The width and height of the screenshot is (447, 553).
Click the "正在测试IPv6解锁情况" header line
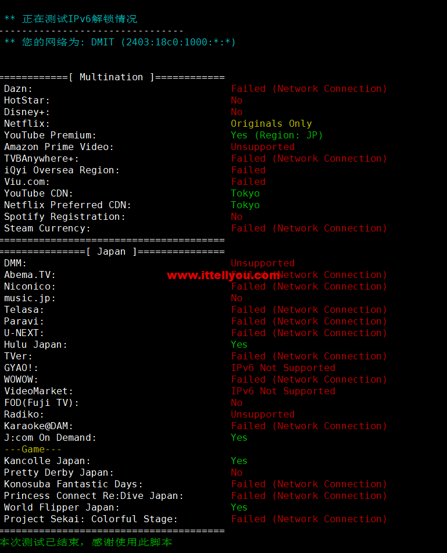point(70,19)
